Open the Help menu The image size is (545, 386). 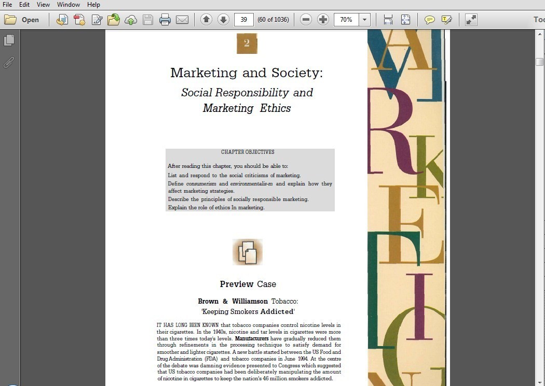click(93, 5)
